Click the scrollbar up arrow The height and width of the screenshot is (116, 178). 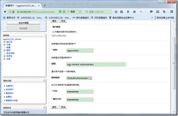click(174, 22)
